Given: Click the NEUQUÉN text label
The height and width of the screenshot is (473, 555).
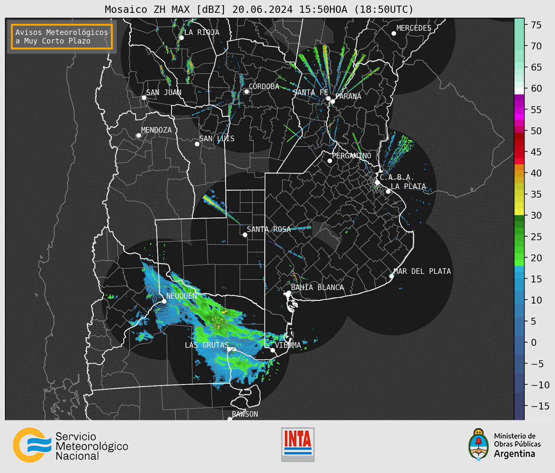Looking at the screenshot, I should click(x=182, y=296).
